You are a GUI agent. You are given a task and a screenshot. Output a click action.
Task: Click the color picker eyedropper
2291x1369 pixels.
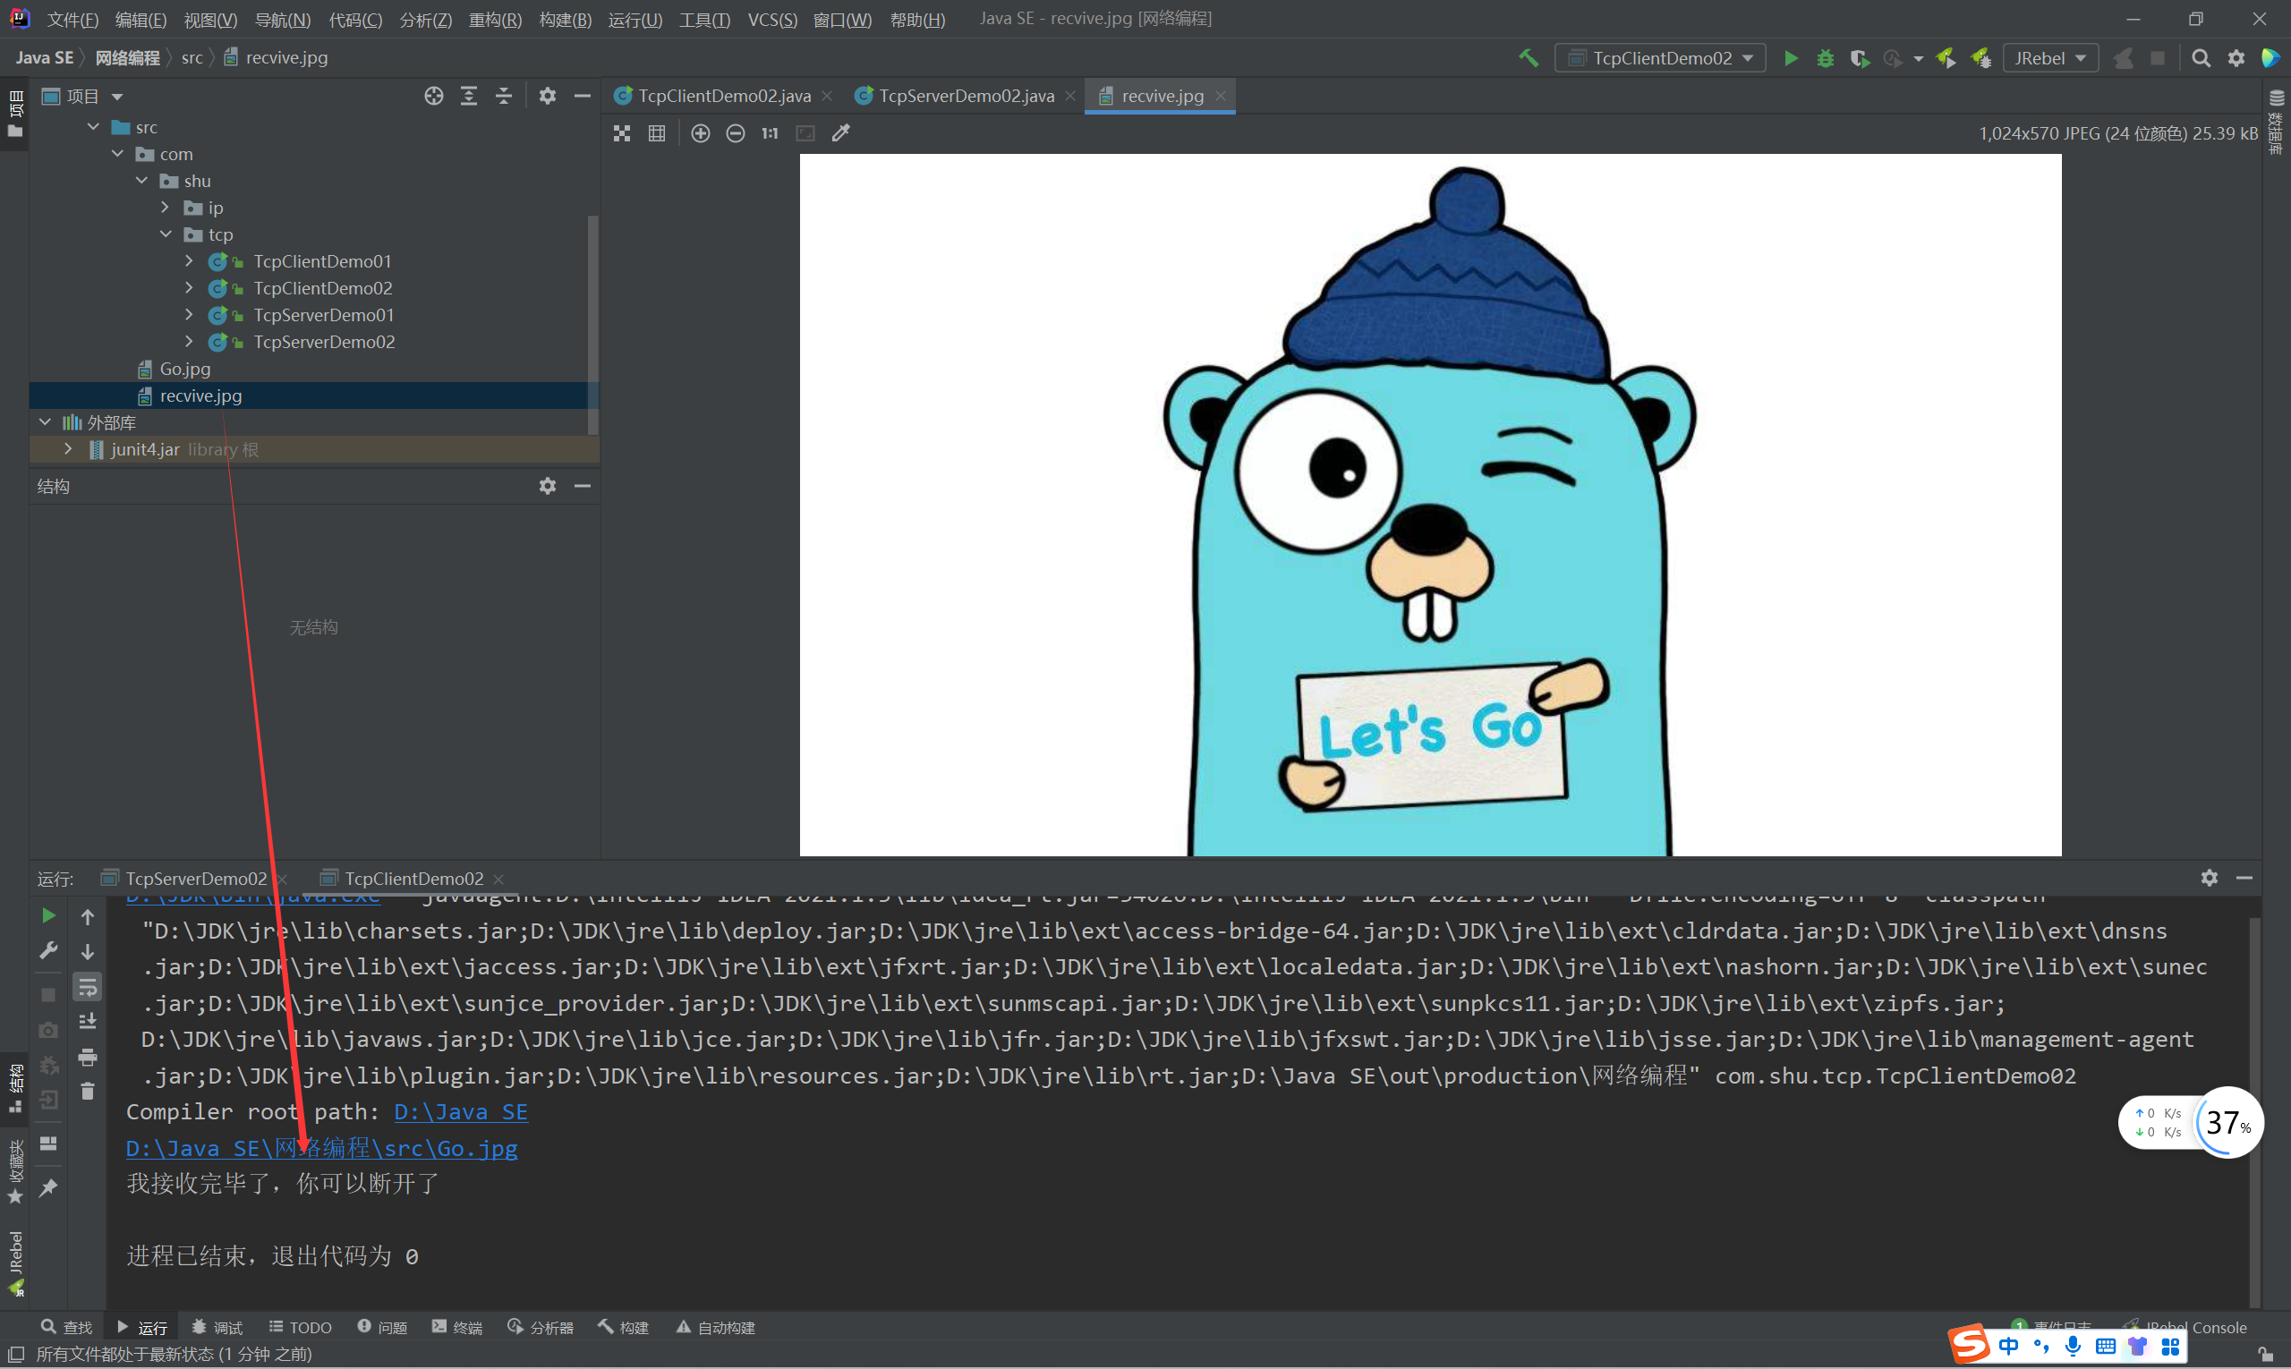[x=840, y=133]
